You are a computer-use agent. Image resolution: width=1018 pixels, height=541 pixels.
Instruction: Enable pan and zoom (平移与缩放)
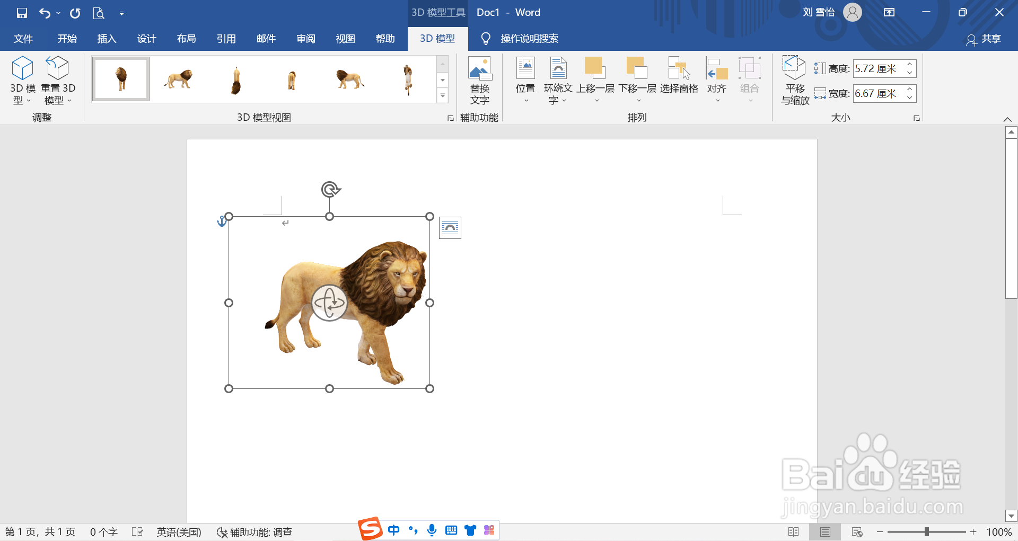point(794,79)
